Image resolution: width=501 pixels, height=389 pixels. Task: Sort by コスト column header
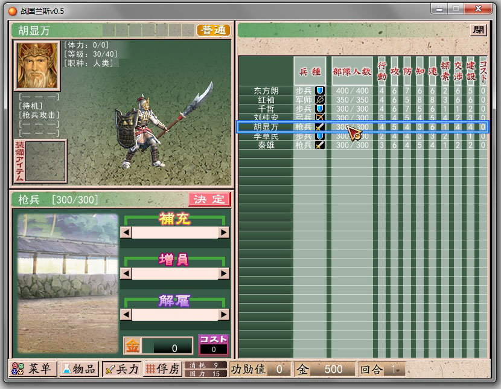pos(483,71)
